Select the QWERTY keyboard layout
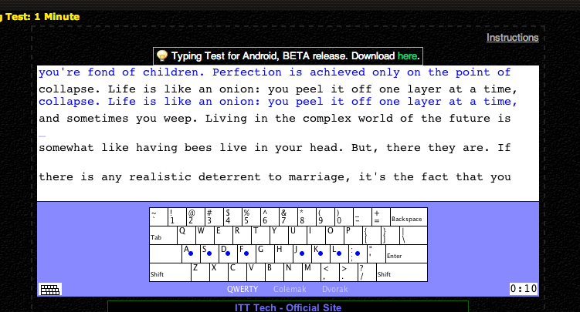This screenshot has width=580, height=312. coord(242,290)
